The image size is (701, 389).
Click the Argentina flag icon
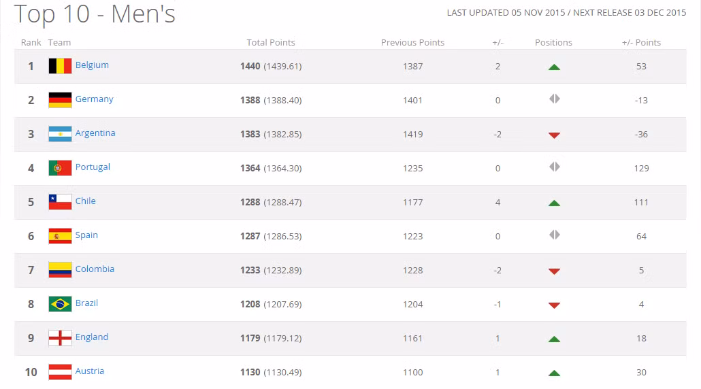click(x=60, y=134)
